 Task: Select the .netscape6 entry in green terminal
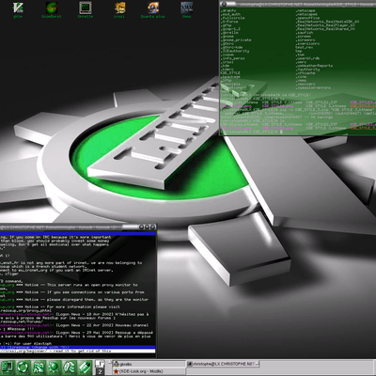pyautogui.click(x=307, y=14)
